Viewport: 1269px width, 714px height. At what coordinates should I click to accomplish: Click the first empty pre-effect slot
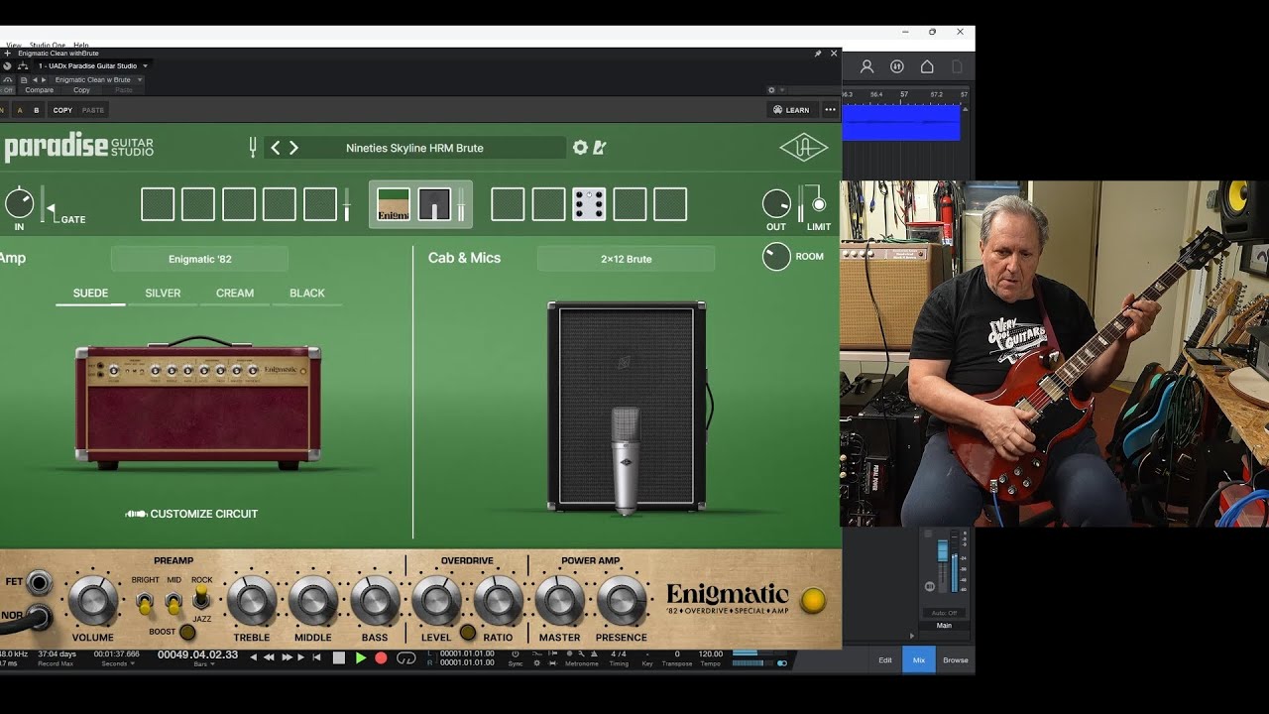158,204
